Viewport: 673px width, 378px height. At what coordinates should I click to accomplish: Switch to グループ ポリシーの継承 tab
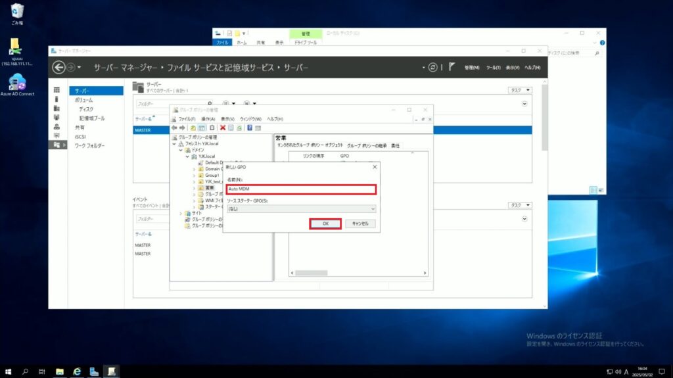pos(367,145)
